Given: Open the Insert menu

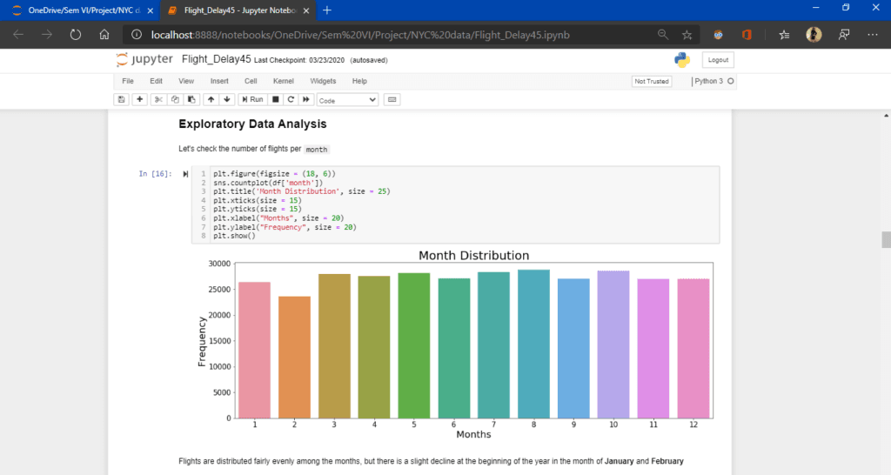Looking at the screenshot, I should [x=219, y=81].
